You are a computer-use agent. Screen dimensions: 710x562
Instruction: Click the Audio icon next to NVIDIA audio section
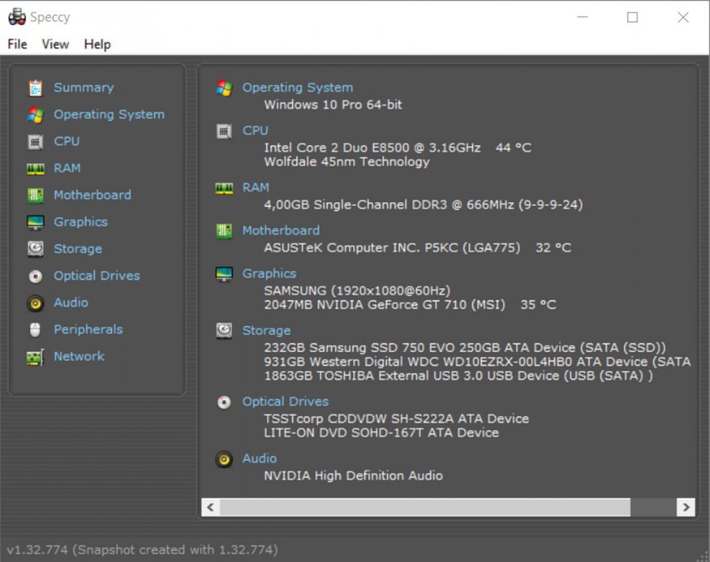(x=223, y=459)
